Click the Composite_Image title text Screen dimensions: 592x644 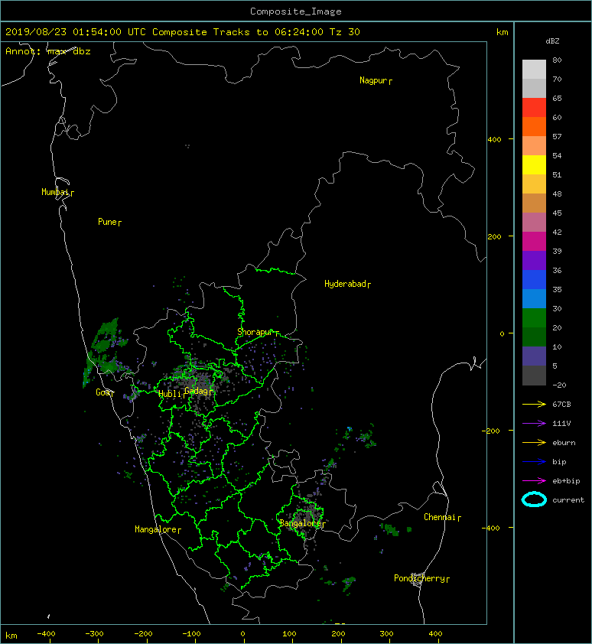(x=296, y=11)
